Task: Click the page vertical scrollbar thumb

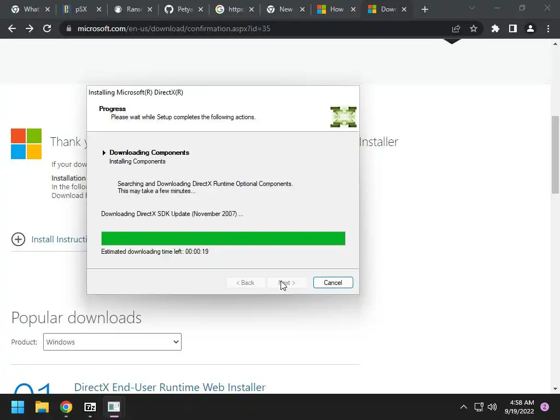Action: click(x=555, y=154)
